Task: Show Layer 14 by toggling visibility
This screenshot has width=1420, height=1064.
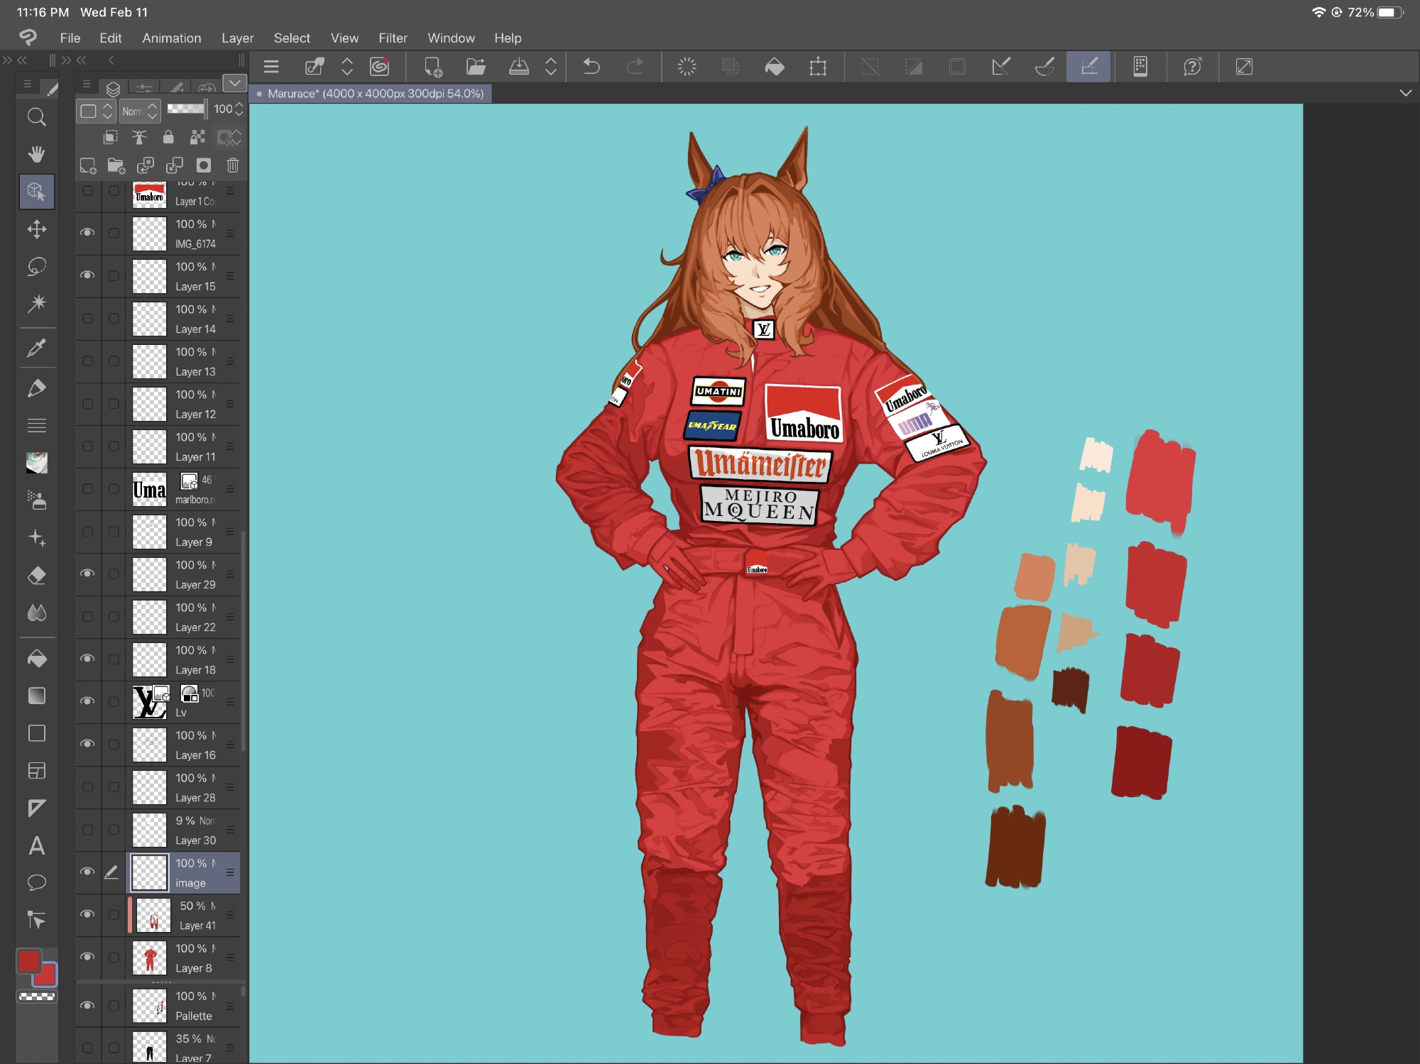Action: coord(87,318)
